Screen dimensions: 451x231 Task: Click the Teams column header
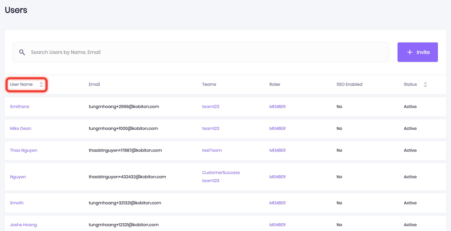pos(209,84)
